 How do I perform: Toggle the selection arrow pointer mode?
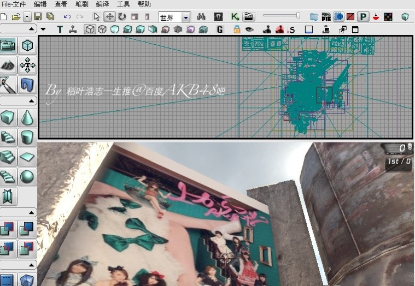pyautogui.click(x=97, y=17)
